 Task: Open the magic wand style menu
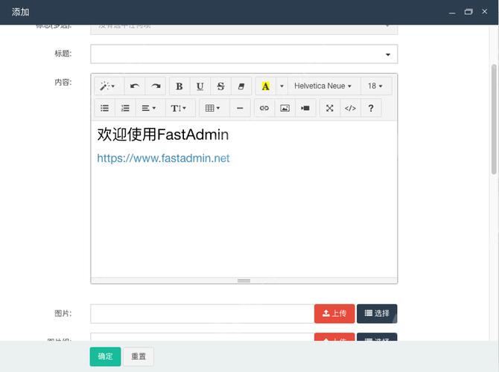tap(109, 86)
